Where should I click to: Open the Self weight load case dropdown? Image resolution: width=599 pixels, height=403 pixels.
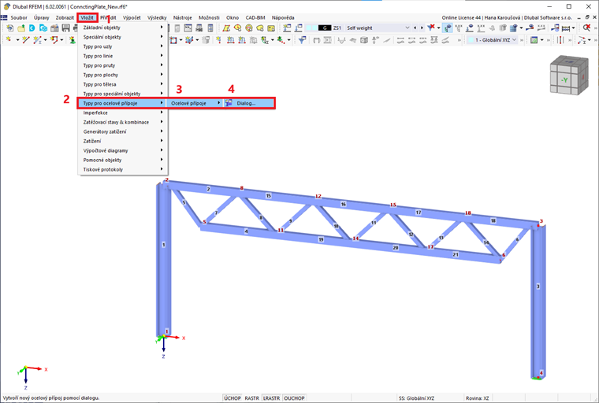[x=407, y=28]
